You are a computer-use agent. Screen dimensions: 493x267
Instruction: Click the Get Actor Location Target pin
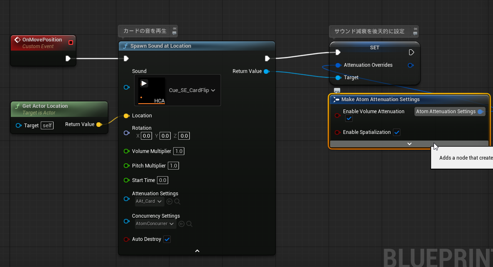pyautogui.click(x=19, y=126)
